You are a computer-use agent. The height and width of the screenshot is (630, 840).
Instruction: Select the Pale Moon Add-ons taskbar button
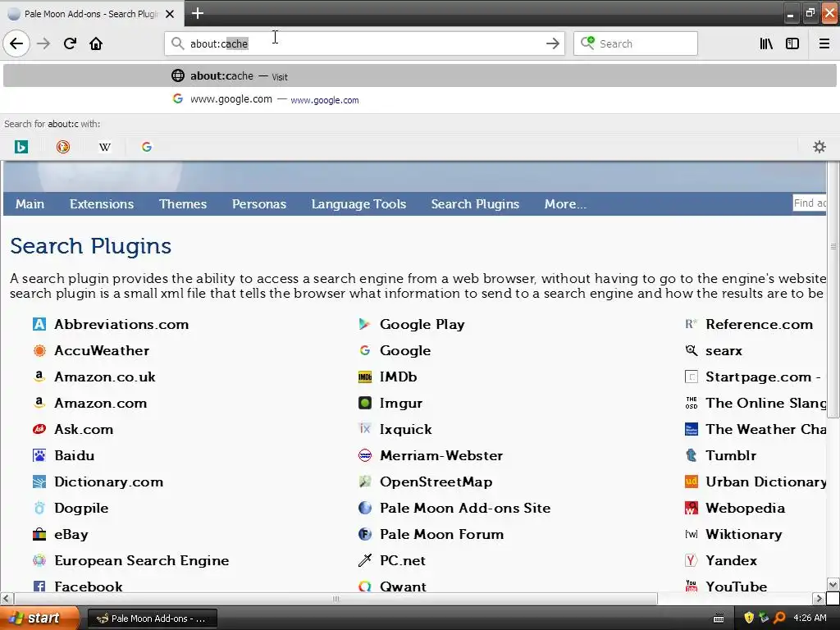pos(152,619)
